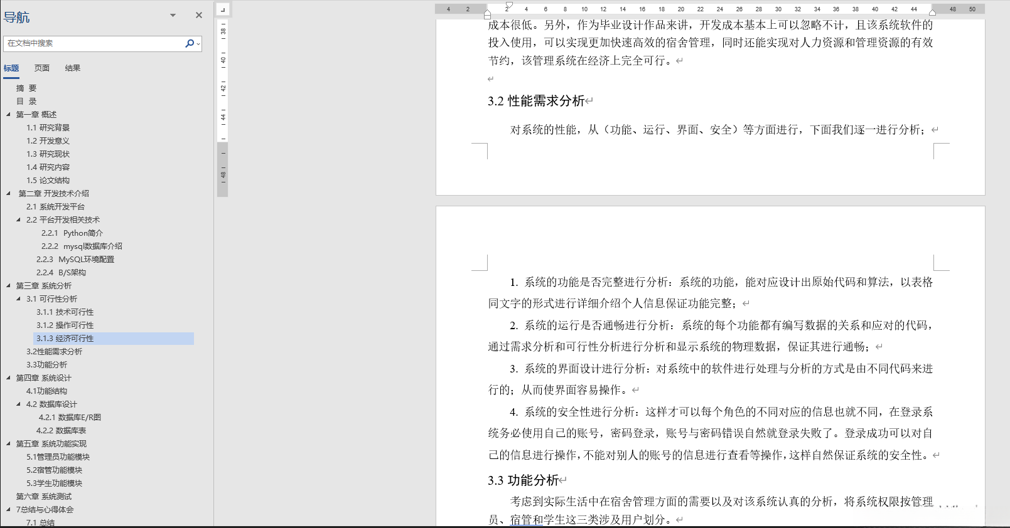The image size is (1010, 528).
Task: Collapse the 3.1 可行性分析 heading
Action: [x=18, y=298]
